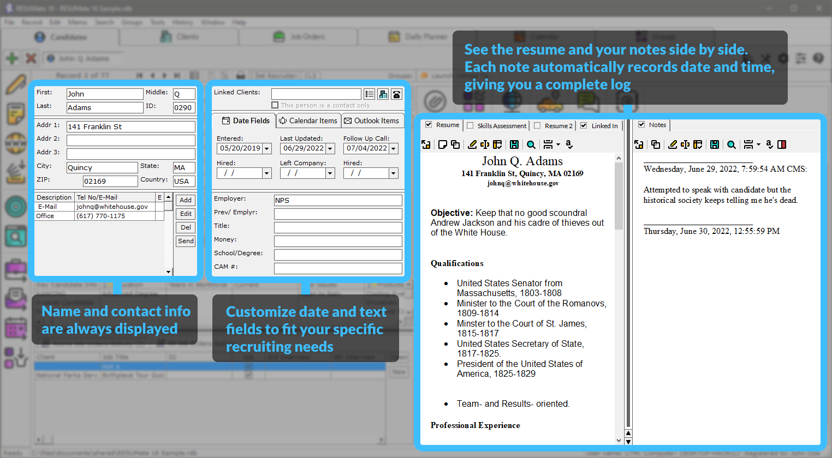Click the Linked Clients text field
The width and height of the screenshot is (832, 458).
316,94
